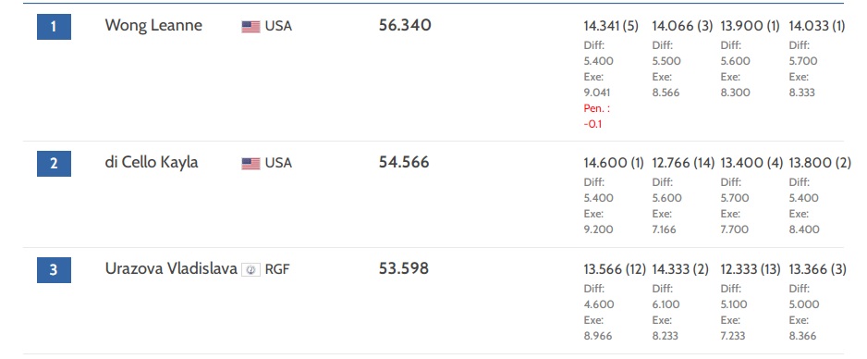Click the USA country label for Wong
This screenshot has height=359, width=867.
pyautogui.click(x=278, y=26)
